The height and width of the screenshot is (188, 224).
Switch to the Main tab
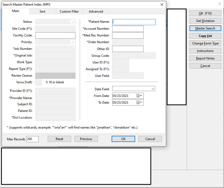16,11
